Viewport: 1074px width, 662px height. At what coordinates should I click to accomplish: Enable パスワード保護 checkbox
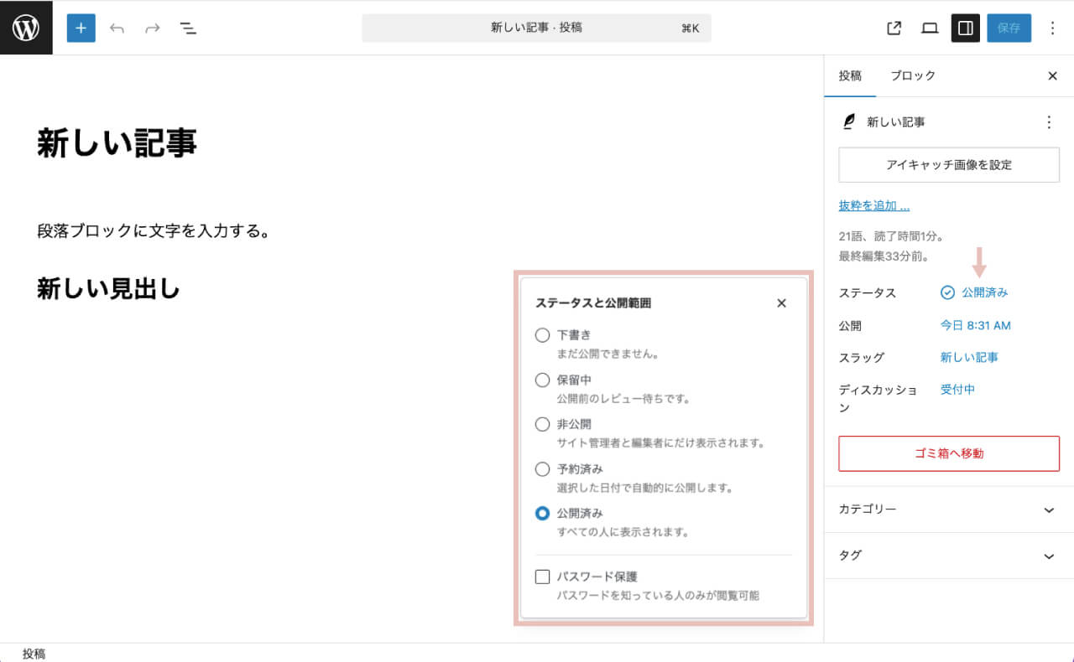[x=543, y=576]
